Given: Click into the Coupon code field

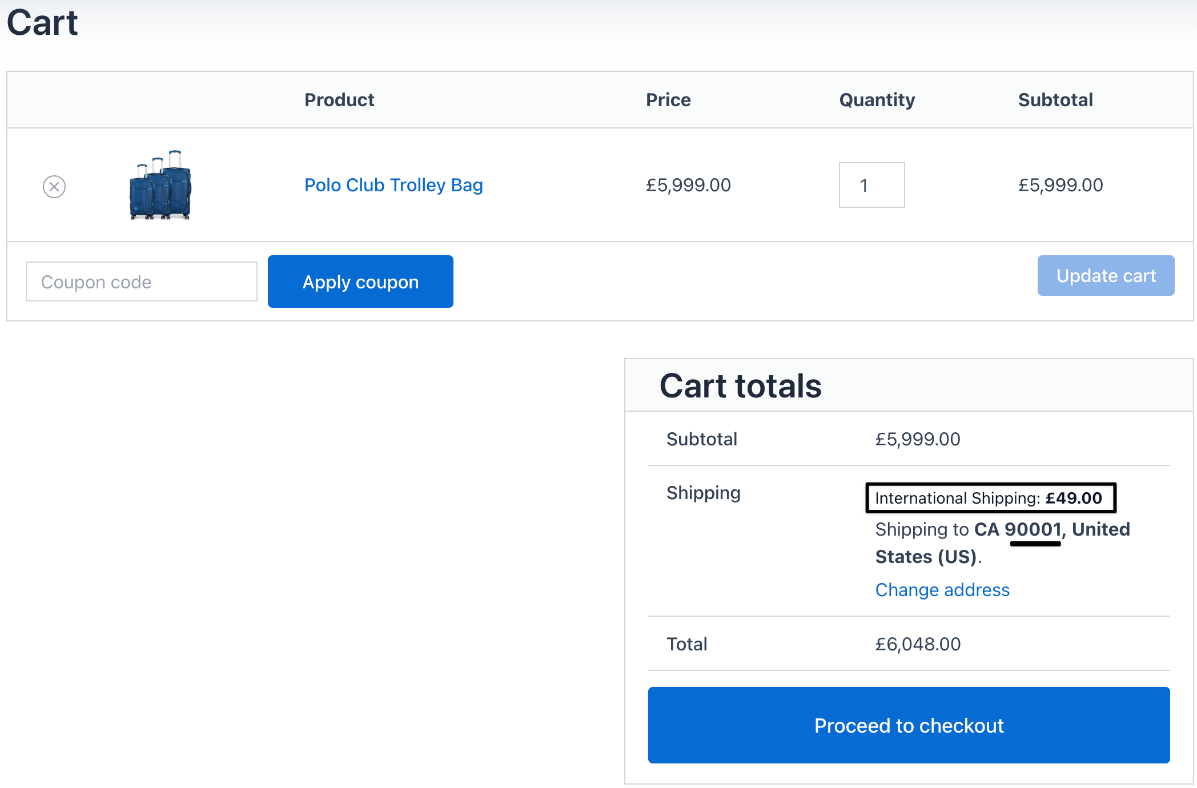Looking at the screenshot, I should coord(142,282).
